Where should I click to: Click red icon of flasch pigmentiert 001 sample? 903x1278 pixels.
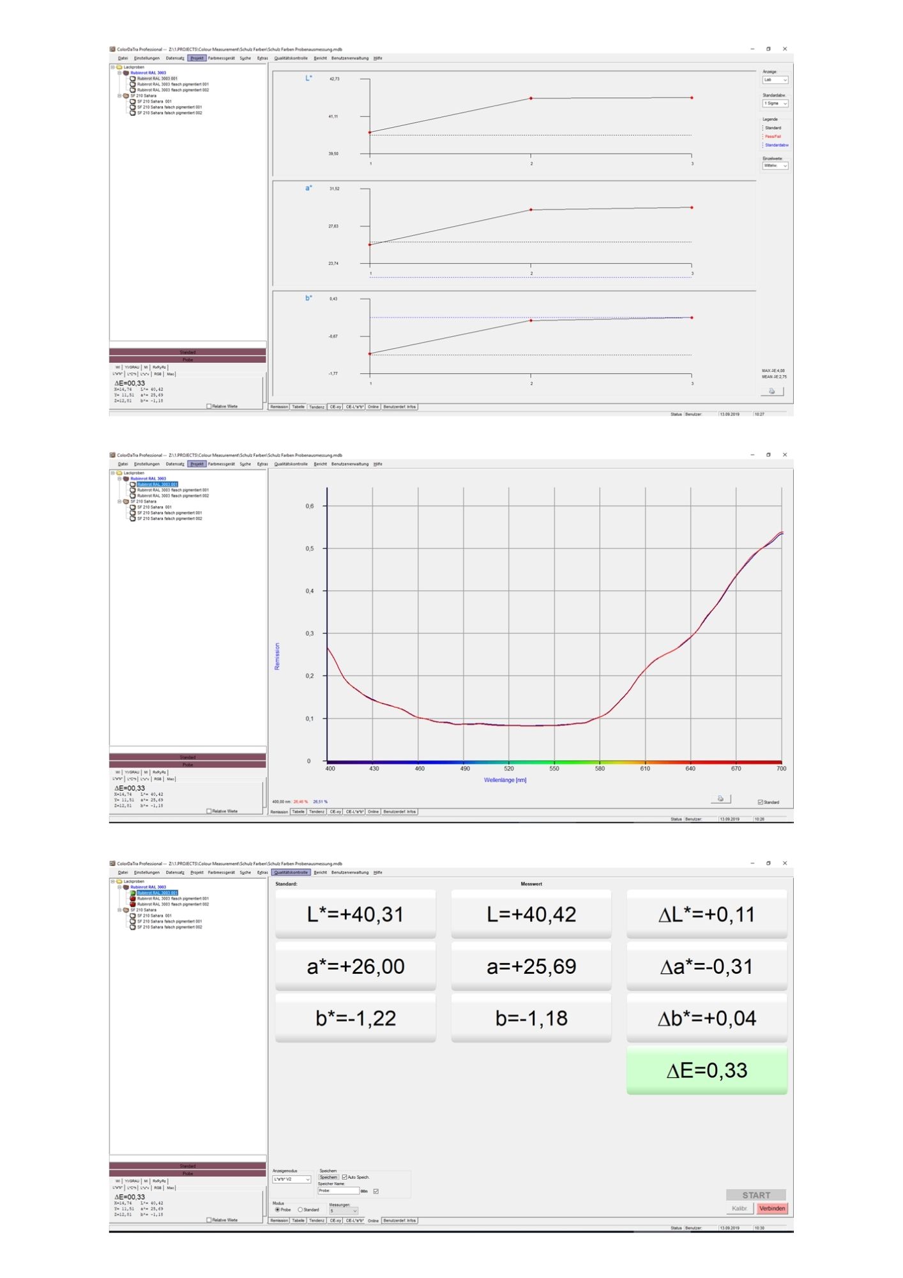(x=133, y=898)
